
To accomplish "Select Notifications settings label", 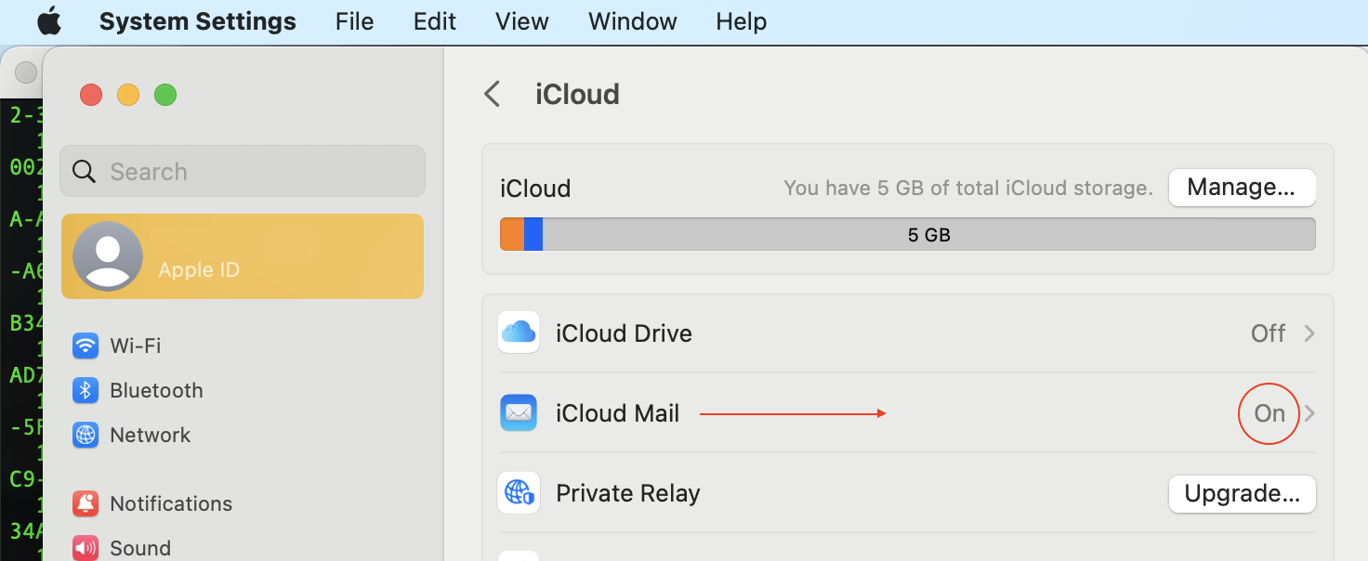I will tap(171, 503).
